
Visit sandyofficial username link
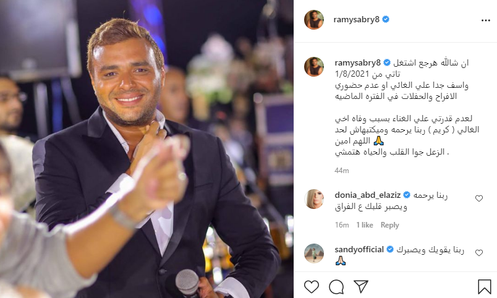pyautogui.click(x=359, y=250)
